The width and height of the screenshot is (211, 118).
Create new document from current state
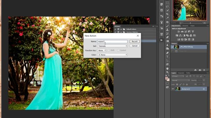(196, 70)
